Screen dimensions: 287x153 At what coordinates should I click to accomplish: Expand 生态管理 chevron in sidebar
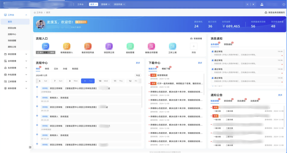point(26,68)
